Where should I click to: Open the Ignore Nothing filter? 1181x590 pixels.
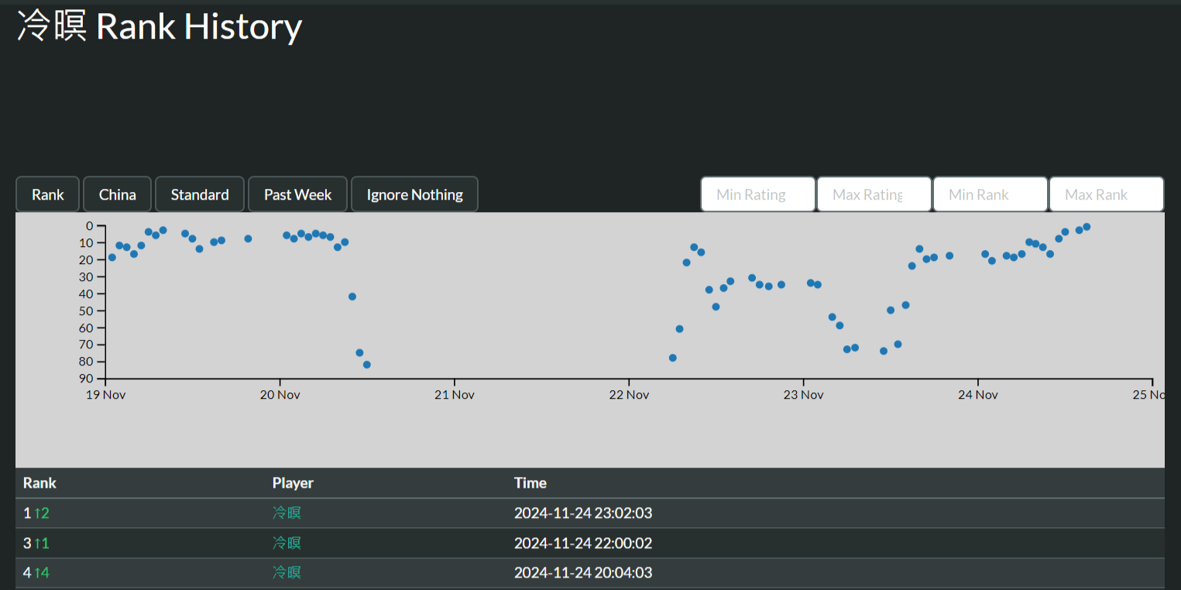coord(414,194)
